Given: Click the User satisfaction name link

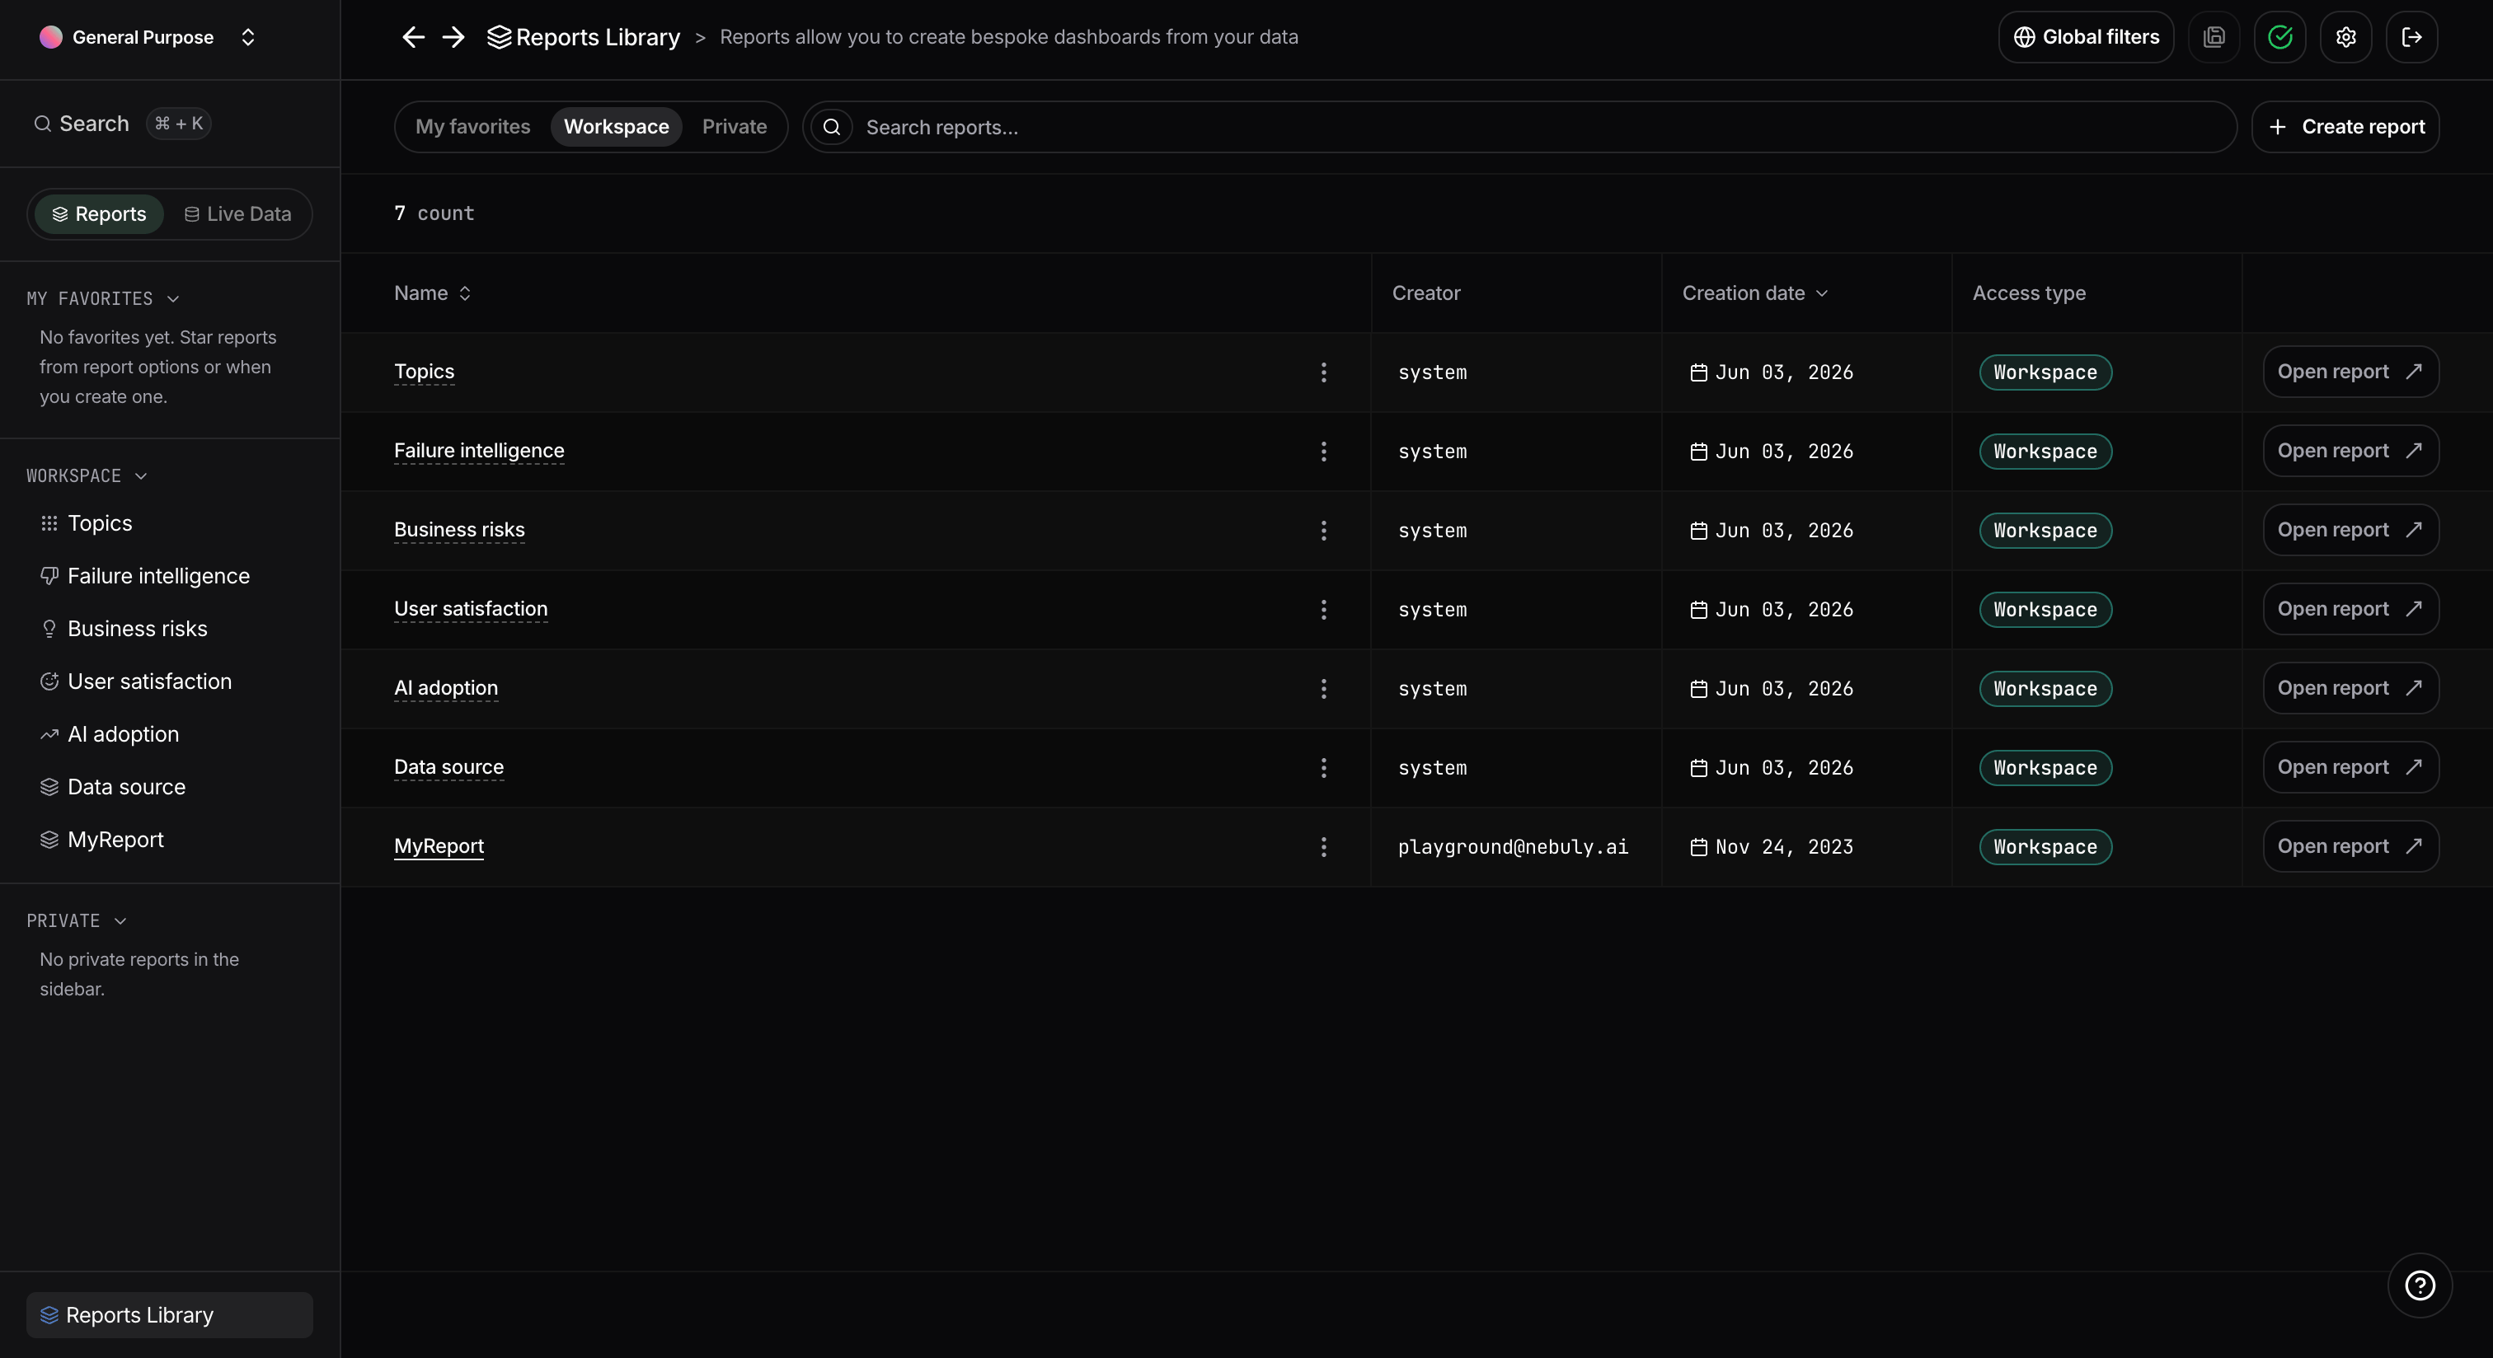Looking at the screenshot, I should (x=471, y=609).
